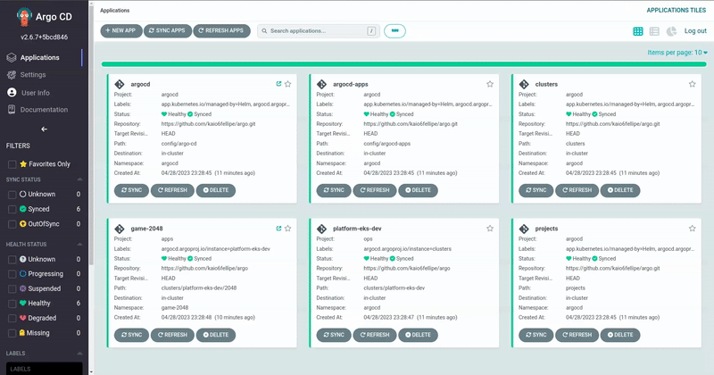Log out of Argo CD
Viewport: 714px width, 375px height.
[x=695, y=31]
